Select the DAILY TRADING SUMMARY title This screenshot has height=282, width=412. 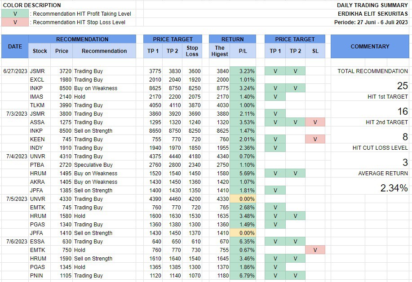(372, 5)
